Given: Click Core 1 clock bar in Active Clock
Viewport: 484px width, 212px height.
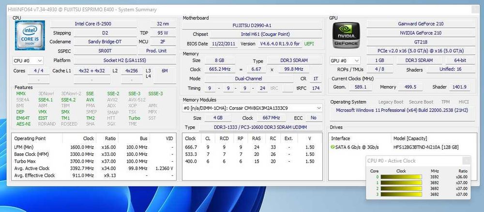Looking at the screenshot, I should [x=401, y=182].
